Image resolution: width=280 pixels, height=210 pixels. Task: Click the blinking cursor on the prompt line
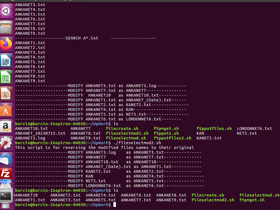115,205
